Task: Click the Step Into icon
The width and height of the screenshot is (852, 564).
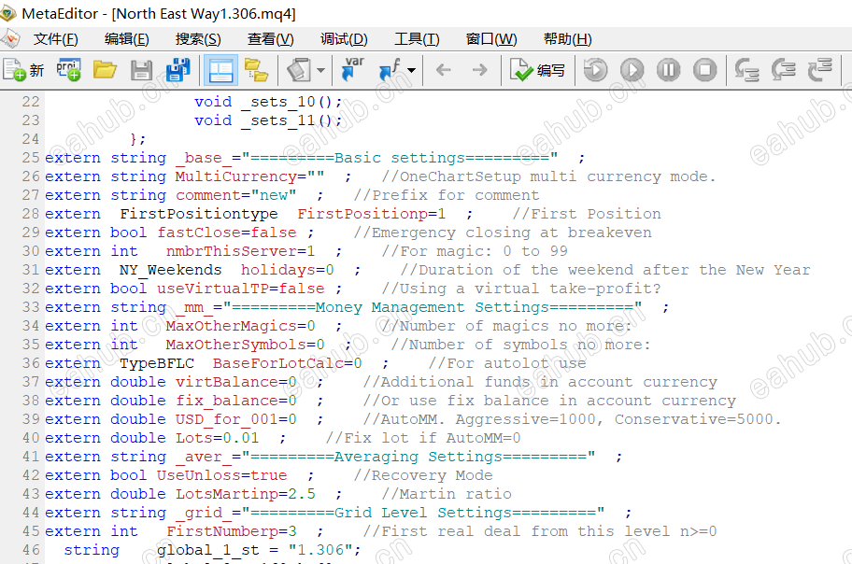Action: (x=747, y=70)
